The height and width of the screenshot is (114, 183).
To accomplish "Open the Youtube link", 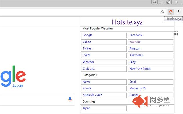I will point(150,42).
